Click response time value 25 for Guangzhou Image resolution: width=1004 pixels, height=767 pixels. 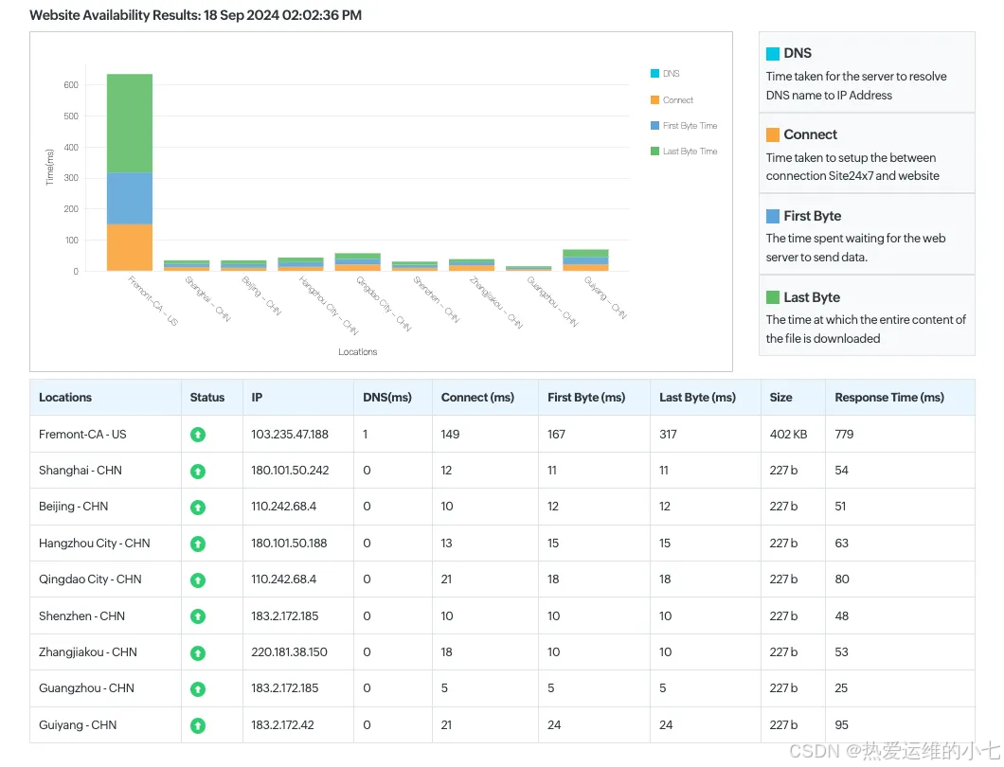pos(841,687)
